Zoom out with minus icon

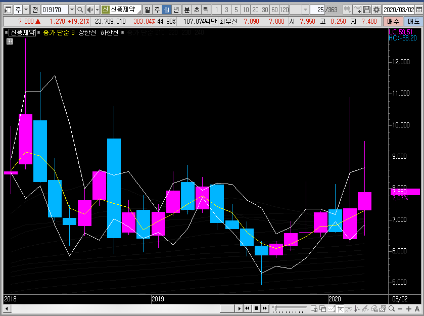coord(400,309)
